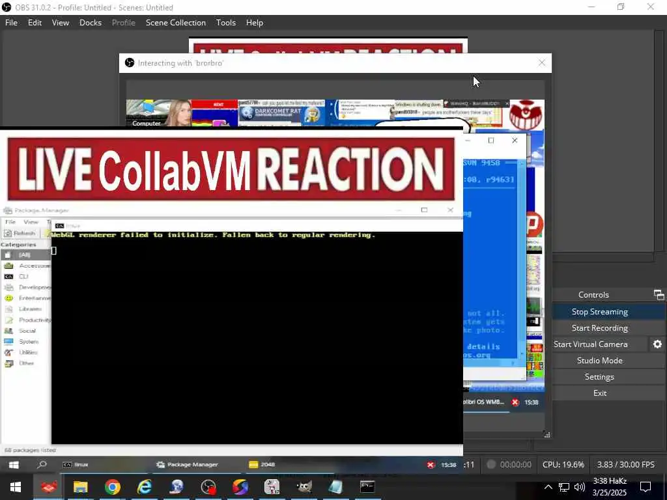Viewport: 667px width, 500px height.
Task: Open the Help menu in OBS
Action: pos(255,23)
